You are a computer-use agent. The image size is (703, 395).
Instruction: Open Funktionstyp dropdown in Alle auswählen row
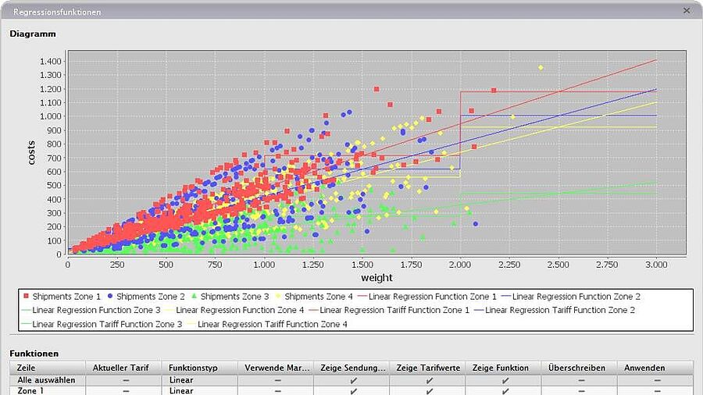pyautogui.click(x=200, y=380)
